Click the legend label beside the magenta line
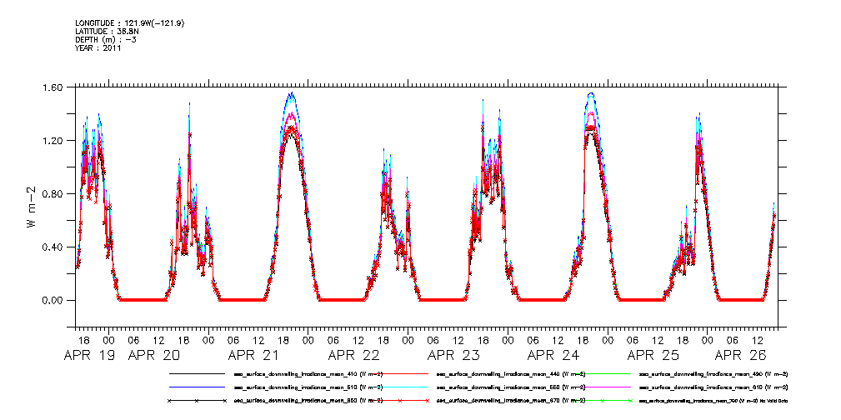841x420 pixels. click(713, 387)
